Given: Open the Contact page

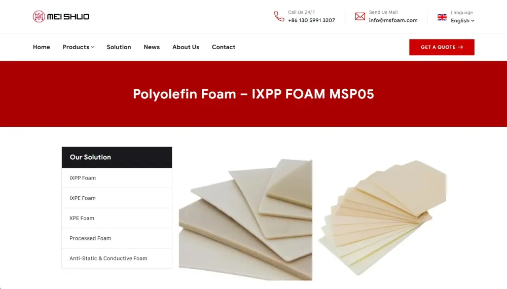Looking at the screenshot, I should pyautogui.click(x=224, y=47).
